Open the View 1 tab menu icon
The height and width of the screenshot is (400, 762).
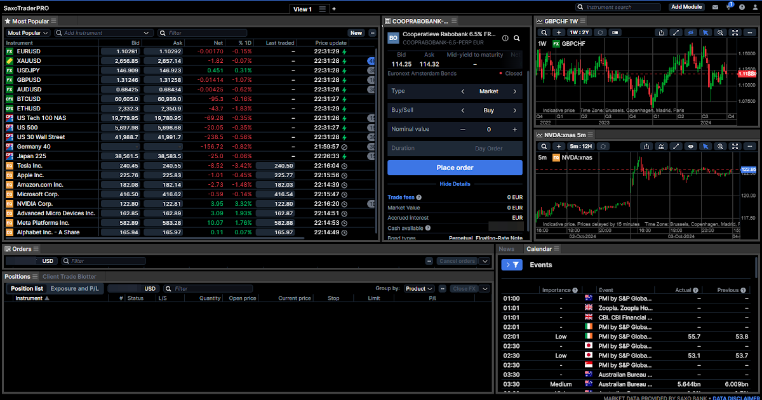click(323, 9)
